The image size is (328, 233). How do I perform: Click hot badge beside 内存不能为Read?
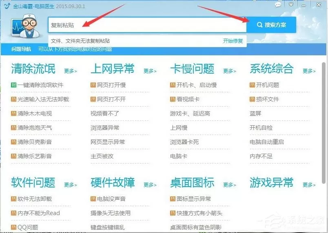[13, 213]
